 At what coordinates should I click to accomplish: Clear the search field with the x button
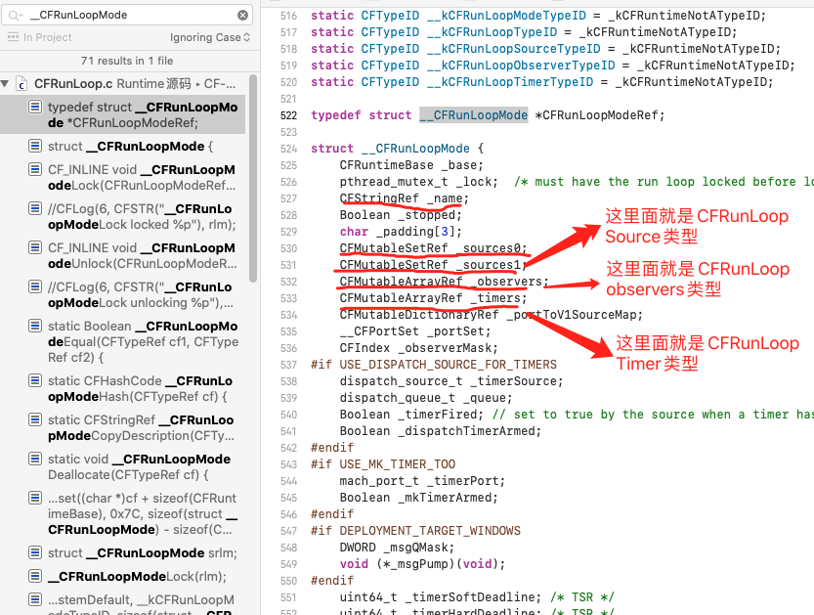243,15
